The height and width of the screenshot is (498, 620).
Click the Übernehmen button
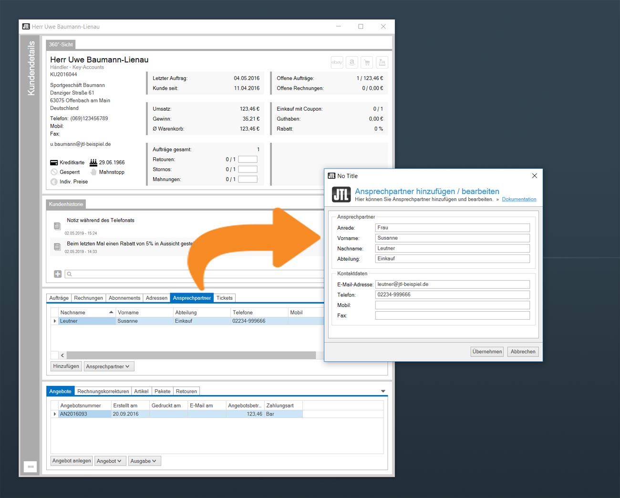tap(487, 352)
